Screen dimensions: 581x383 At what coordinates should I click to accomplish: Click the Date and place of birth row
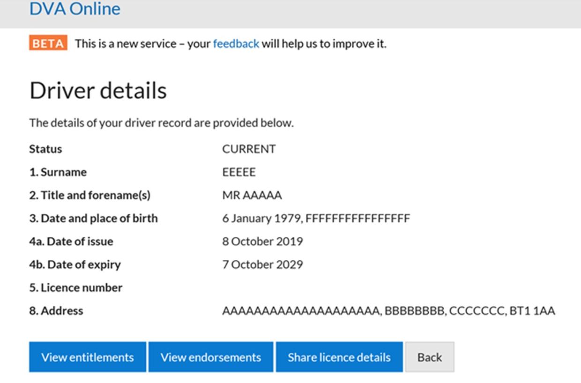pyautogui.click(x=94, y=218)
